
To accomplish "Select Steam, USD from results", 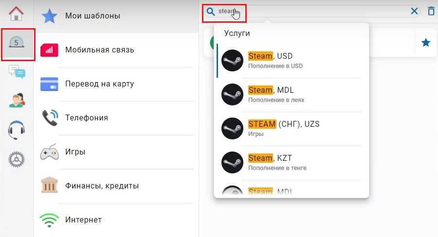I will click(292, 61).
